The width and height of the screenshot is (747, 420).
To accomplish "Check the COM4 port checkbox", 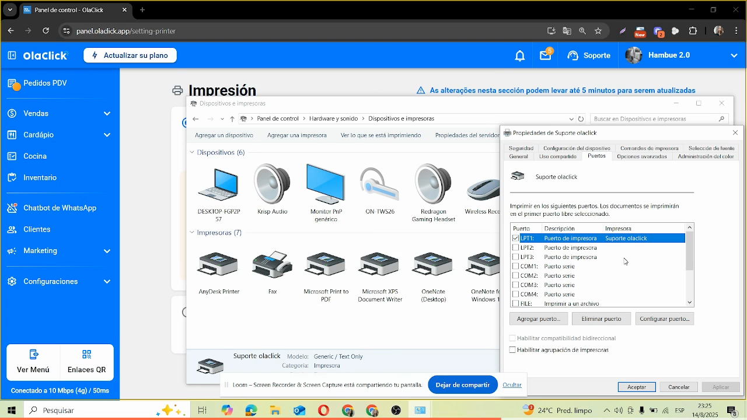I will 515,294.
